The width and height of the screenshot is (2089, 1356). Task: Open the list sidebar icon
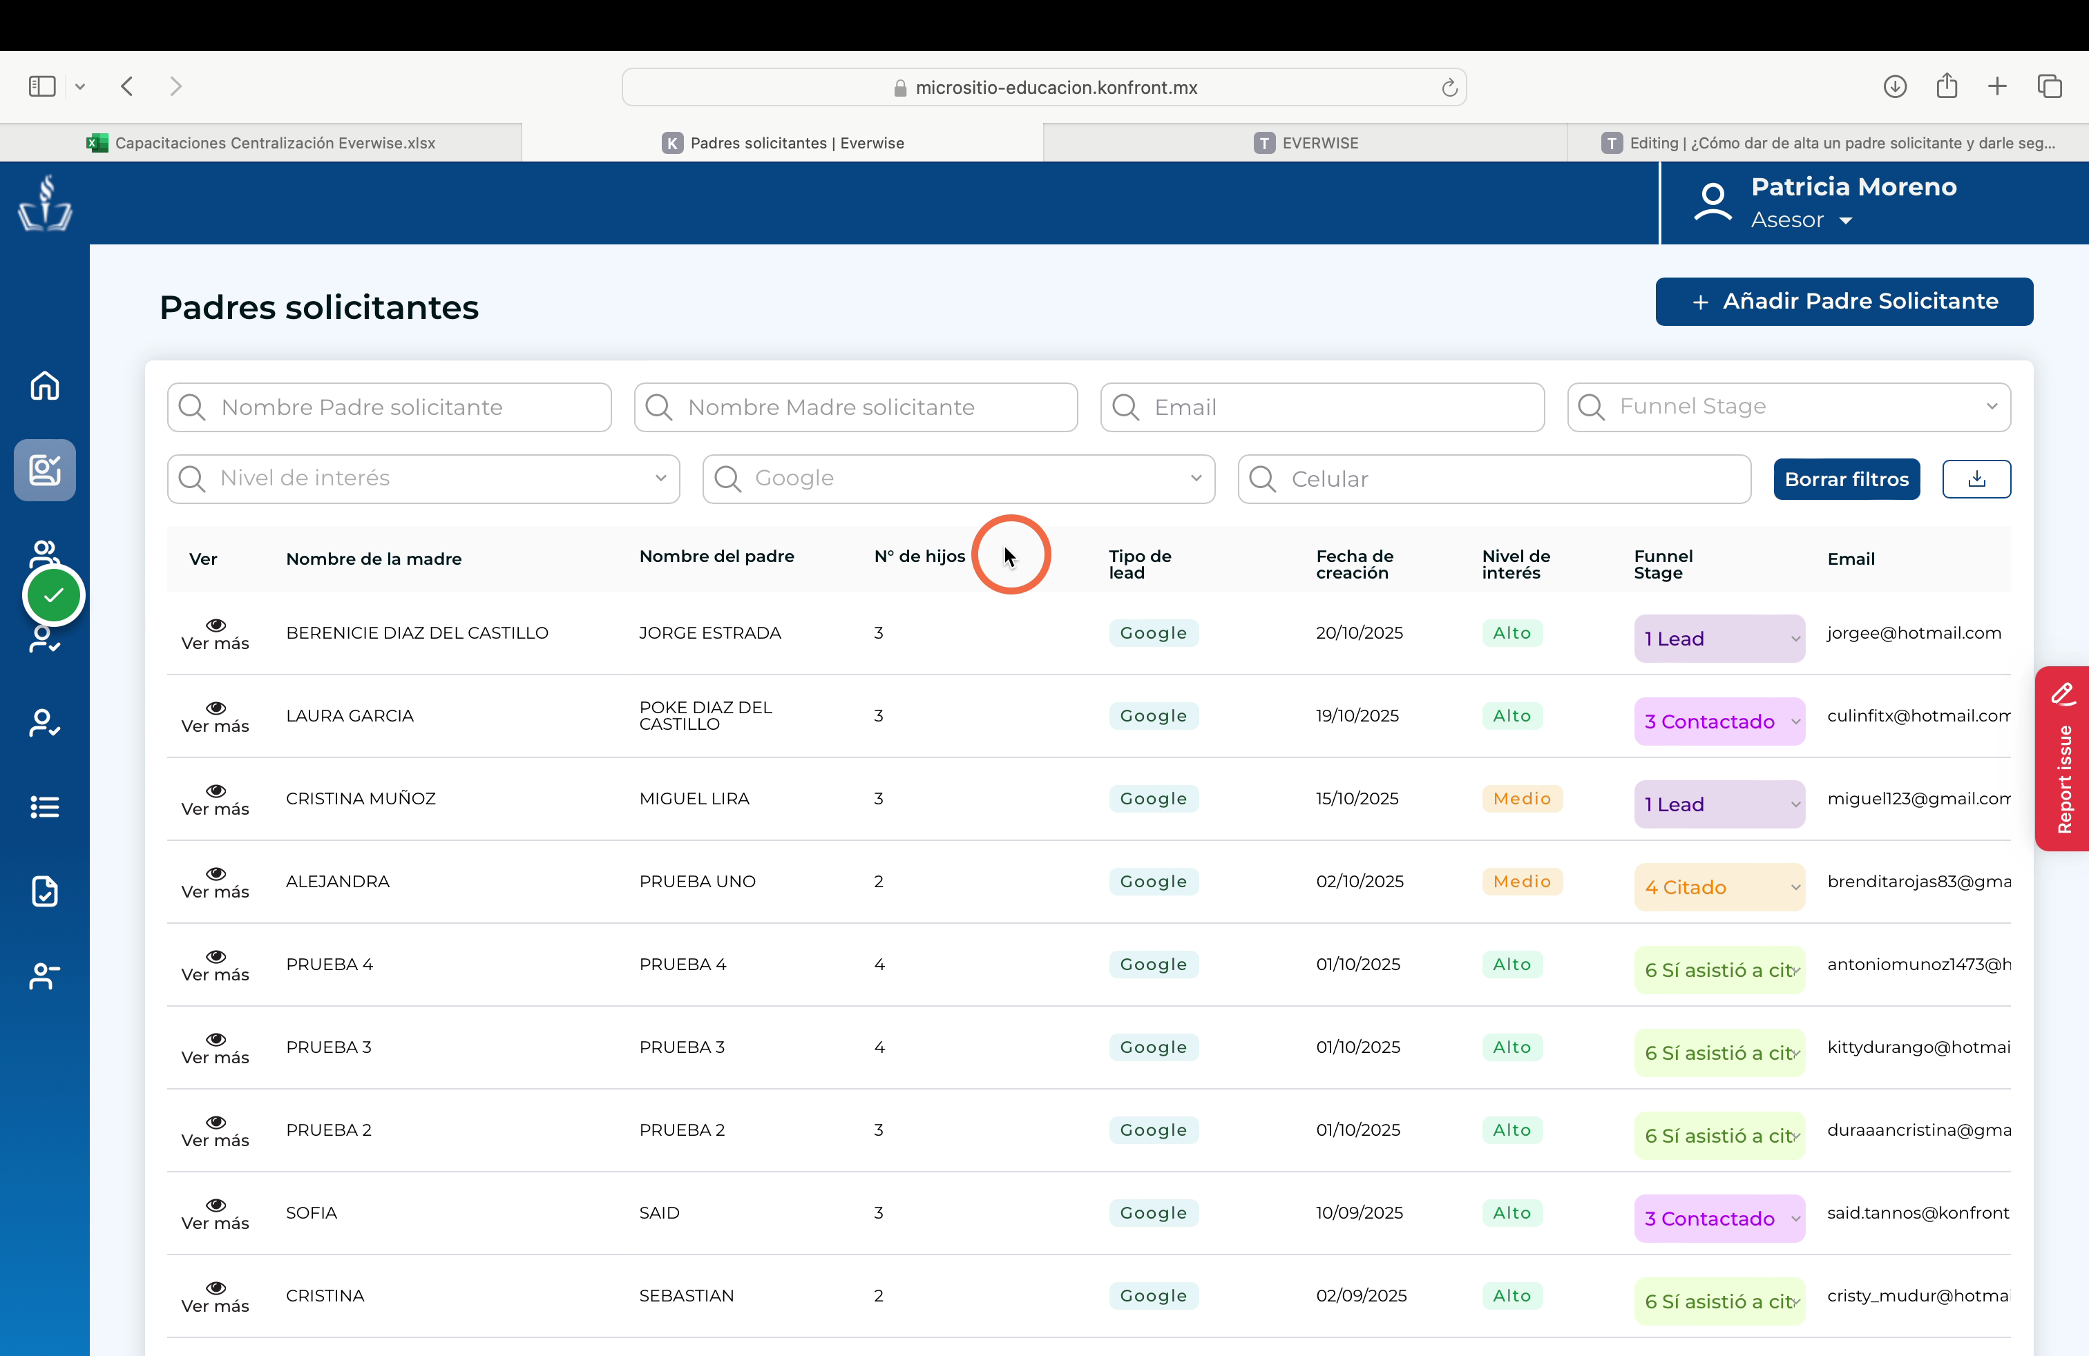point(45,807)
